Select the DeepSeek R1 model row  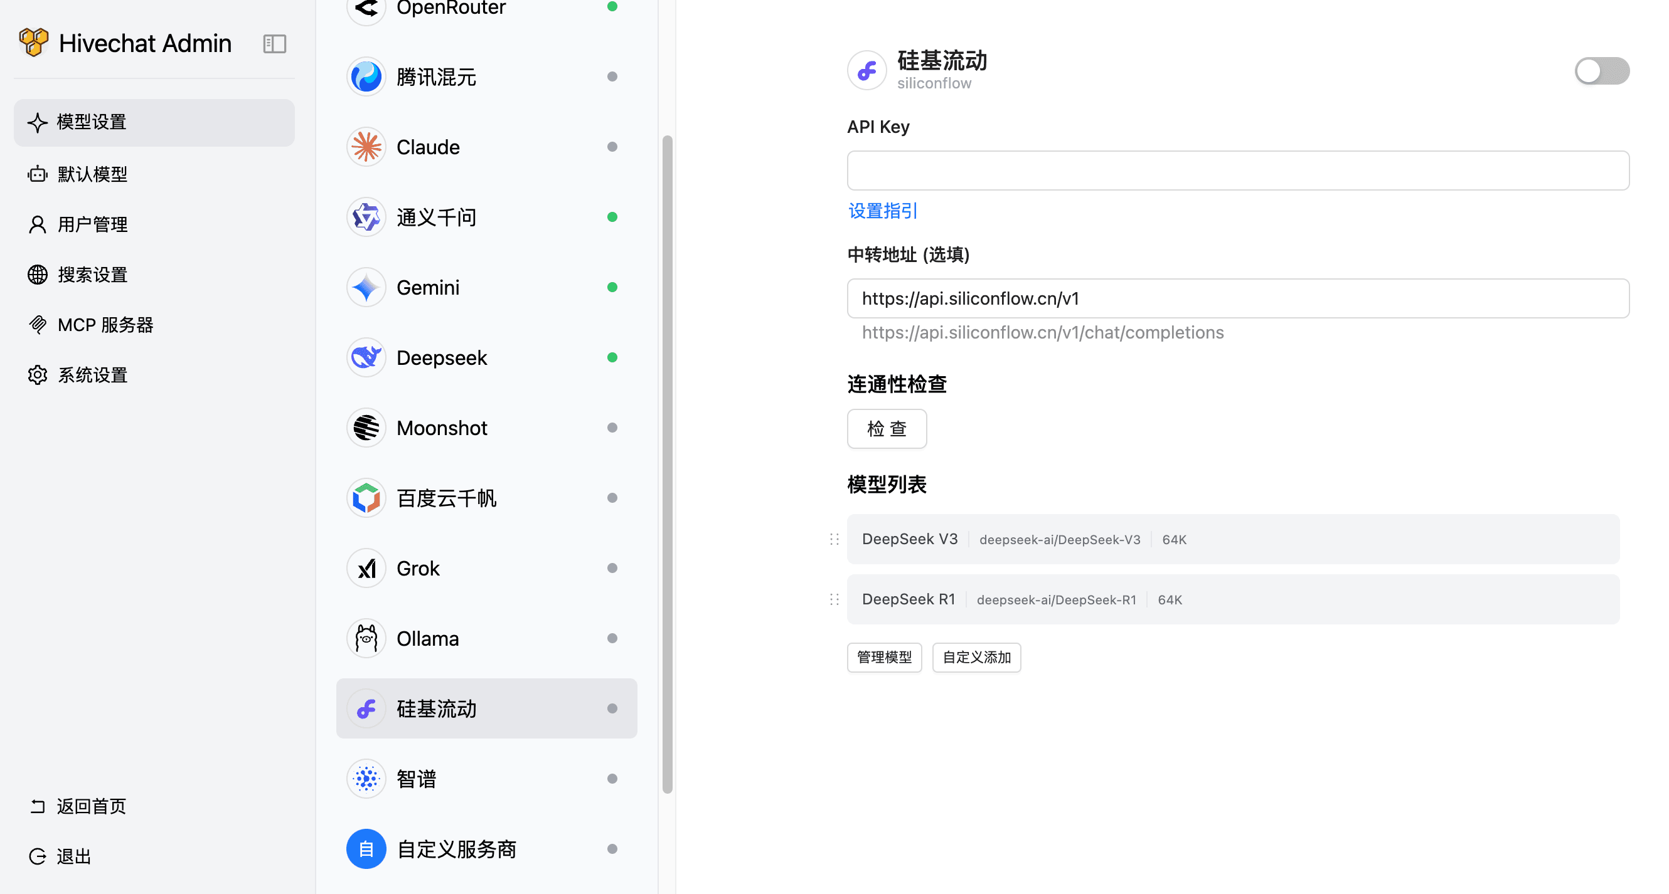coord(1234,599)
